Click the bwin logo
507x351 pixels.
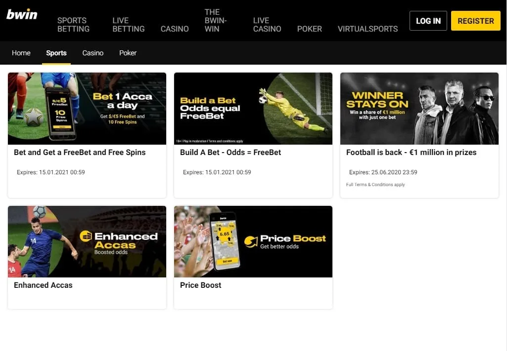22,14
